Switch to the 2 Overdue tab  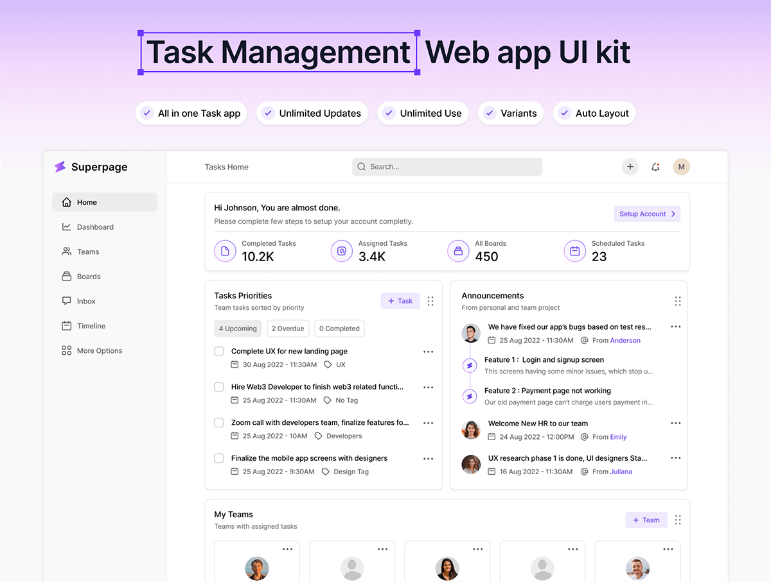[x=288, y=329]
